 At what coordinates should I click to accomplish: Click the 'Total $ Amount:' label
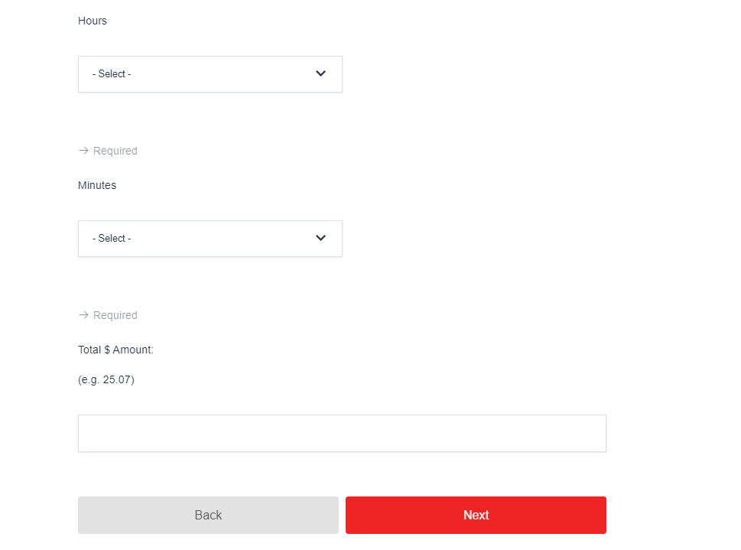(115, 349)
